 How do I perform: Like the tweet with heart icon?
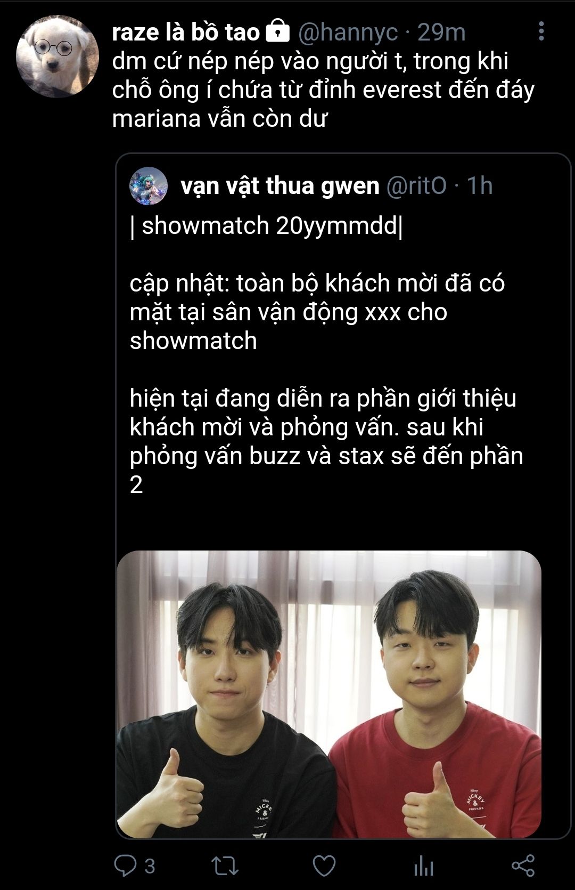[x=324, y=865]
